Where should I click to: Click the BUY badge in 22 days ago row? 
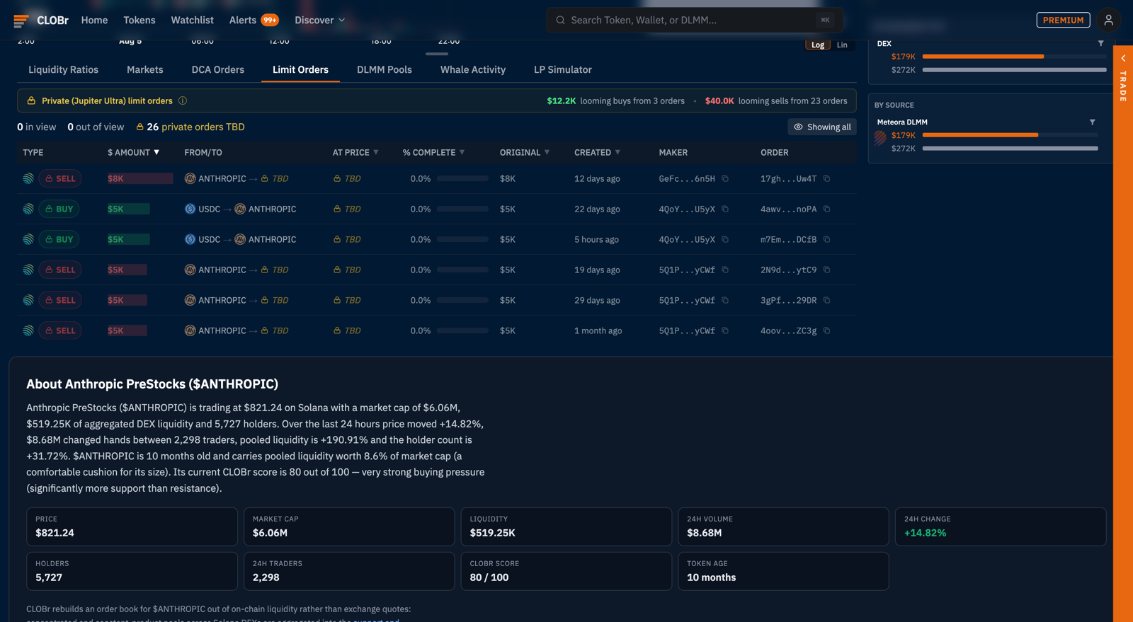coord(59,209)
